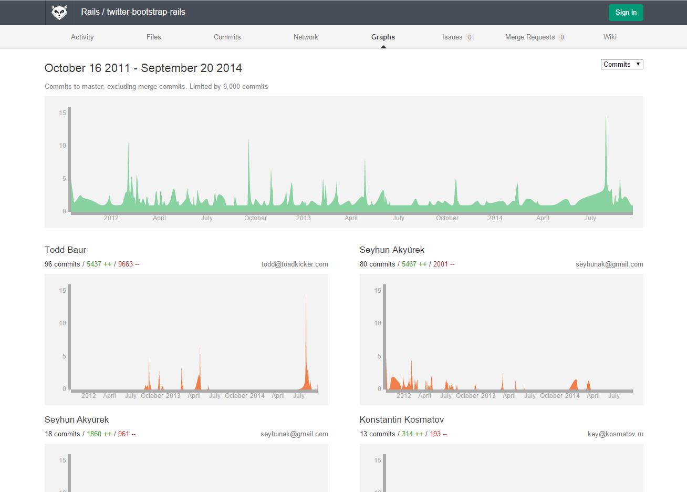This screenshot has width=687, height=492.
Task: Click the green Sign in button
Action: coord(626,13)
